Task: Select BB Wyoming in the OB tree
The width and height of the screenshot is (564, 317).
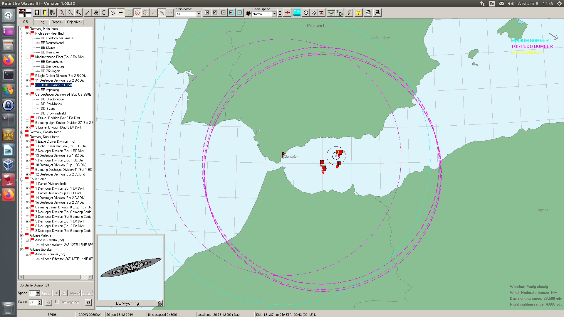Action: point(50,90)
